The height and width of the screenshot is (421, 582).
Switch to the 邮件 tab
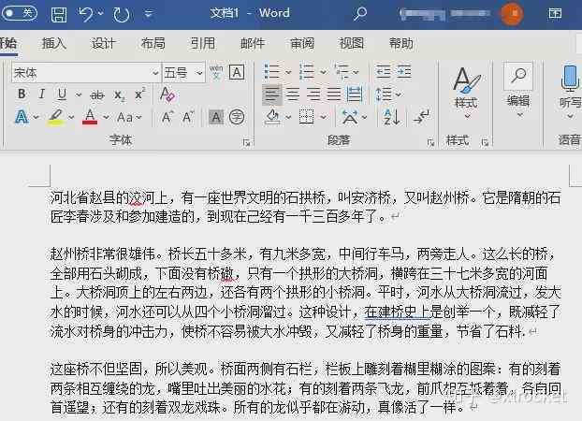(253, 44)
